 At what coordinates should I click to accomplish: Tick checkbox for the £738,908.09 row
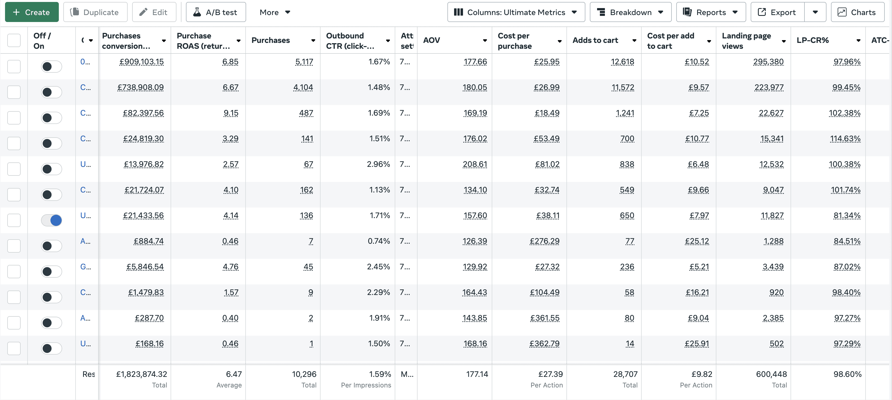click(14, 92)
